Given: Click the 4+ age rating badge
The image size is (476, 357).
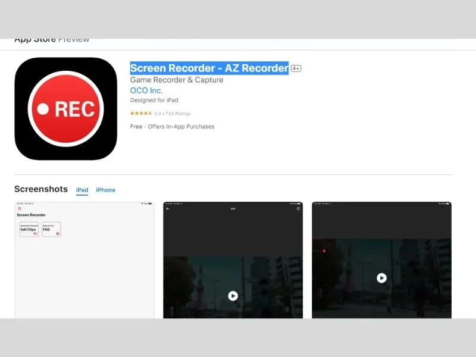Looking at the screenshot, I should coord(296,68).
